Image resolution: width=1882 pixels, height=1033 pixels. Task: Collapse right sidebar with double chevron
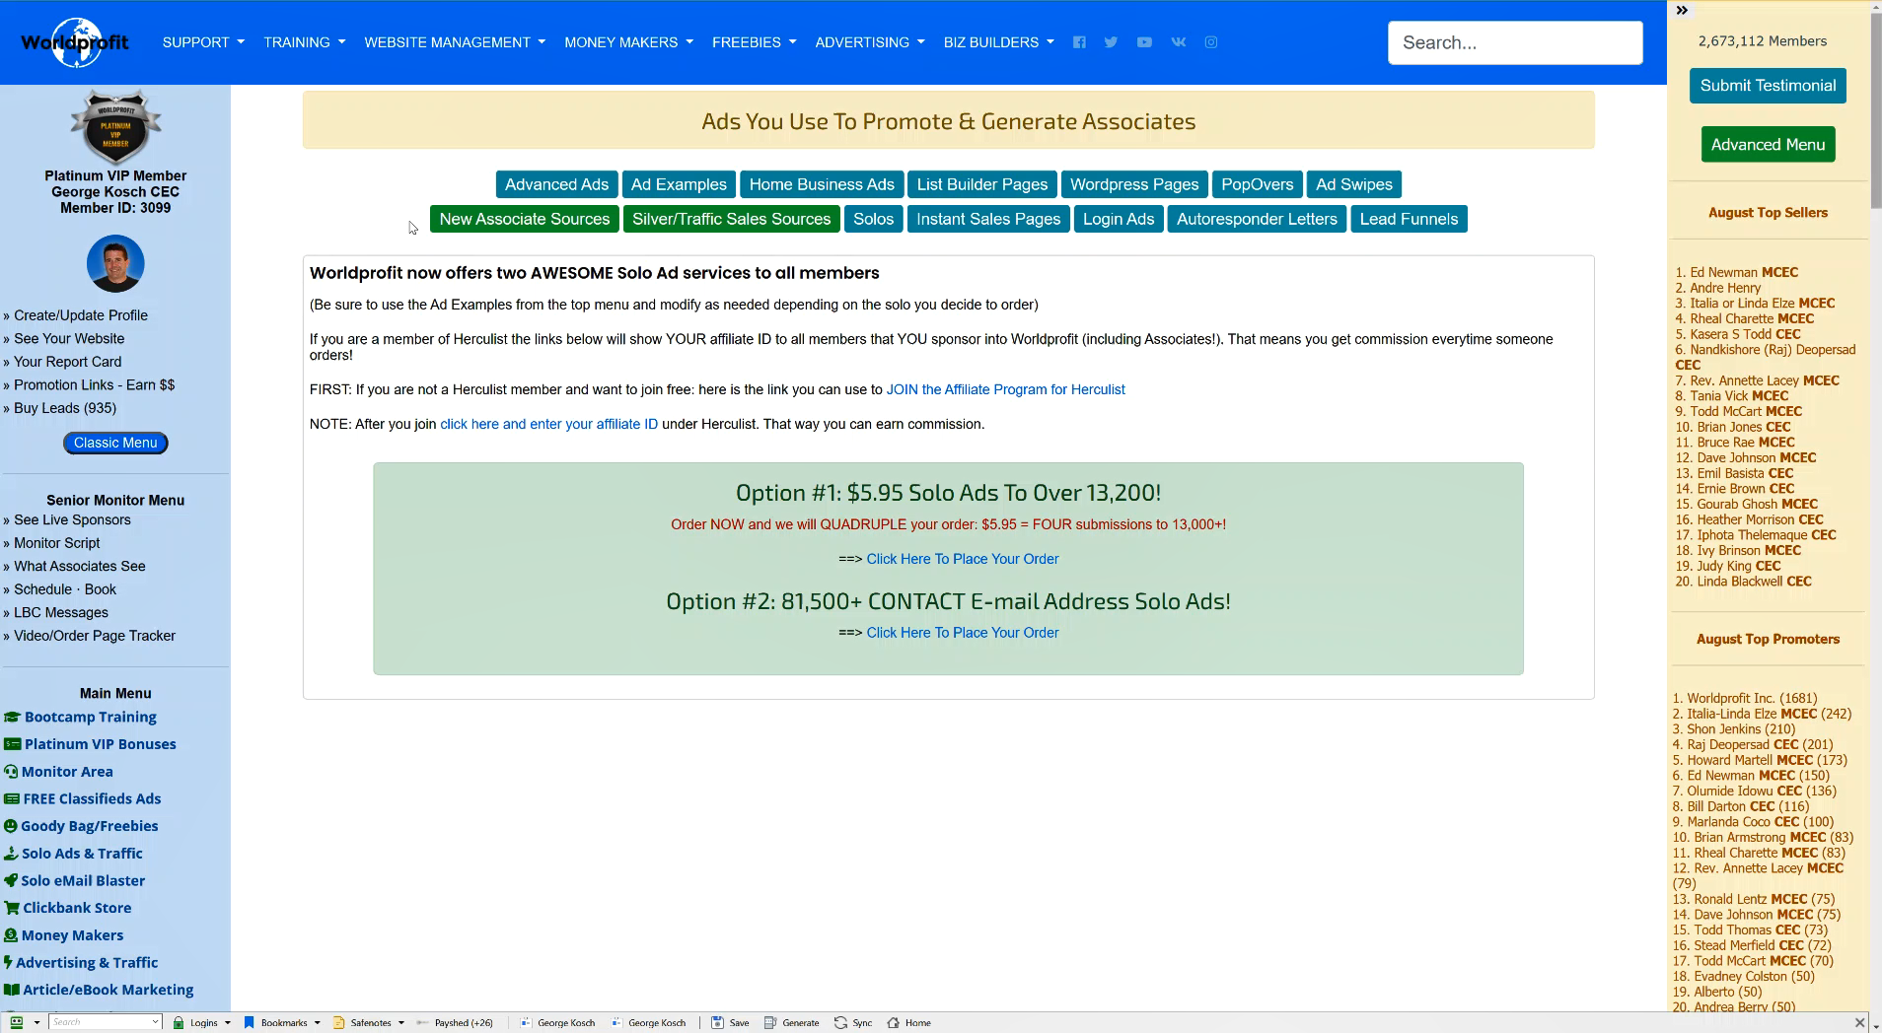click(1682, 10)
